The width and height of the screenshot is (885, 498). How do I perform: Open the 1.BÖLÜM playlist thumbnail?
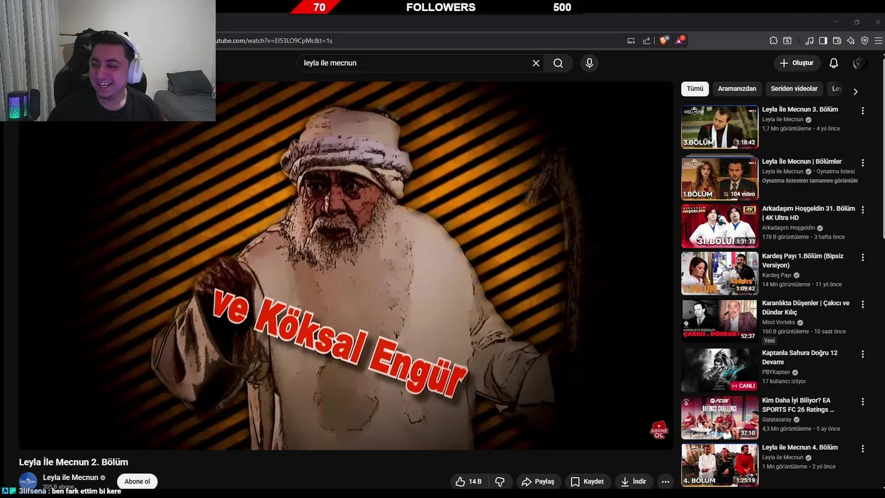tap(720, 178)
